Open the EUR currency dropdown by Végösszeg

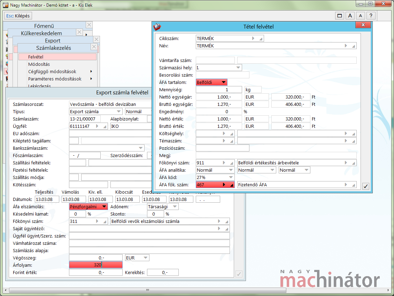point(146,258)
